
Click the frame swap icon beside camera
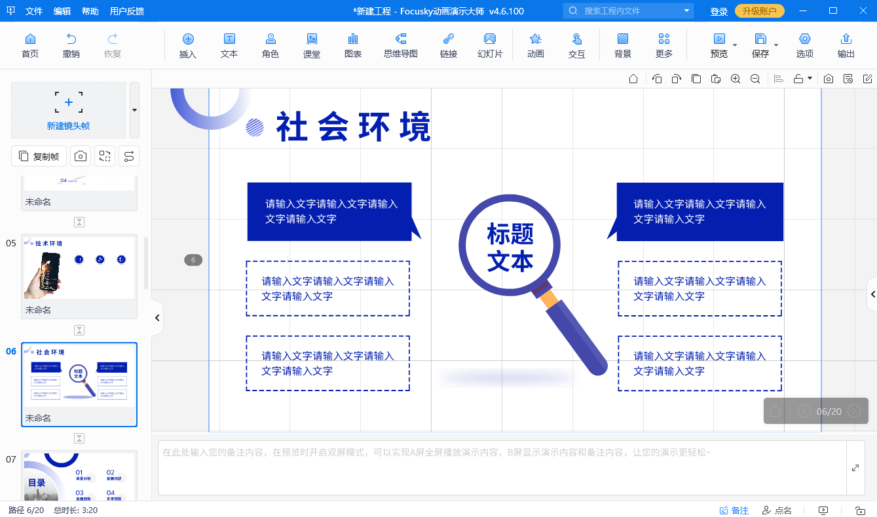(x=105, y=156)
